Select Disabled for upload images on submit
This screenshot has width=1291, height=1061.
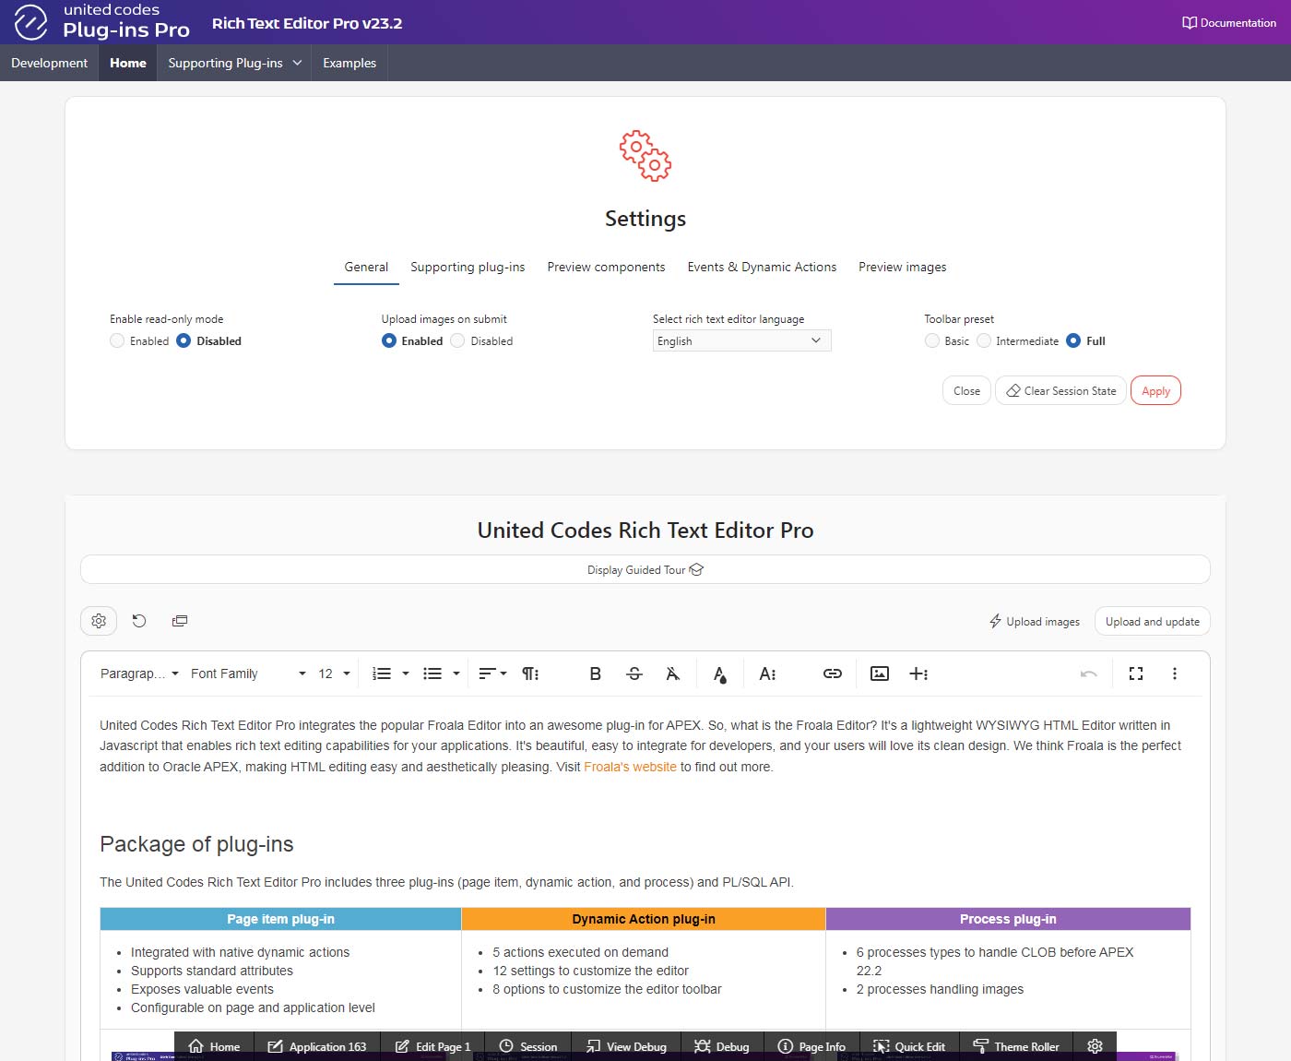tap(457, 340)
